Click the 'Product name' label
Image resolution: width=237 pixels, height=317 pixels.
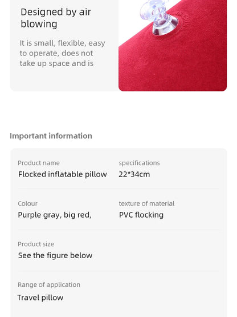tap(39, 163)
